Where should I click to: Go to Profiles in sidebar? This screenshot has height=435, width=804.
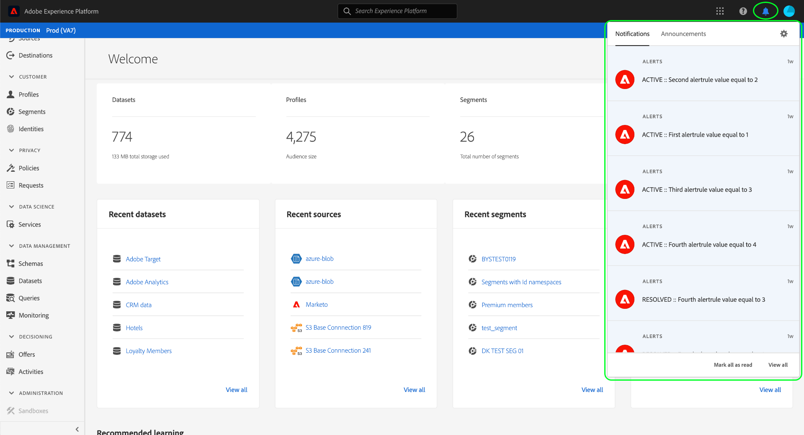click(23, 94)
